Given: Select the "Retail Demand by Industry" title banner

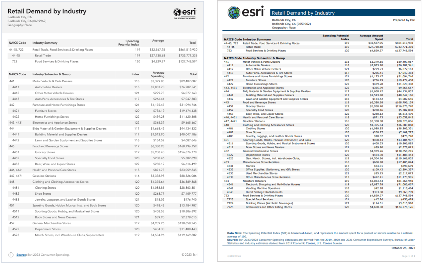Looking at the screenshot, I should click(x=342, y=13).
